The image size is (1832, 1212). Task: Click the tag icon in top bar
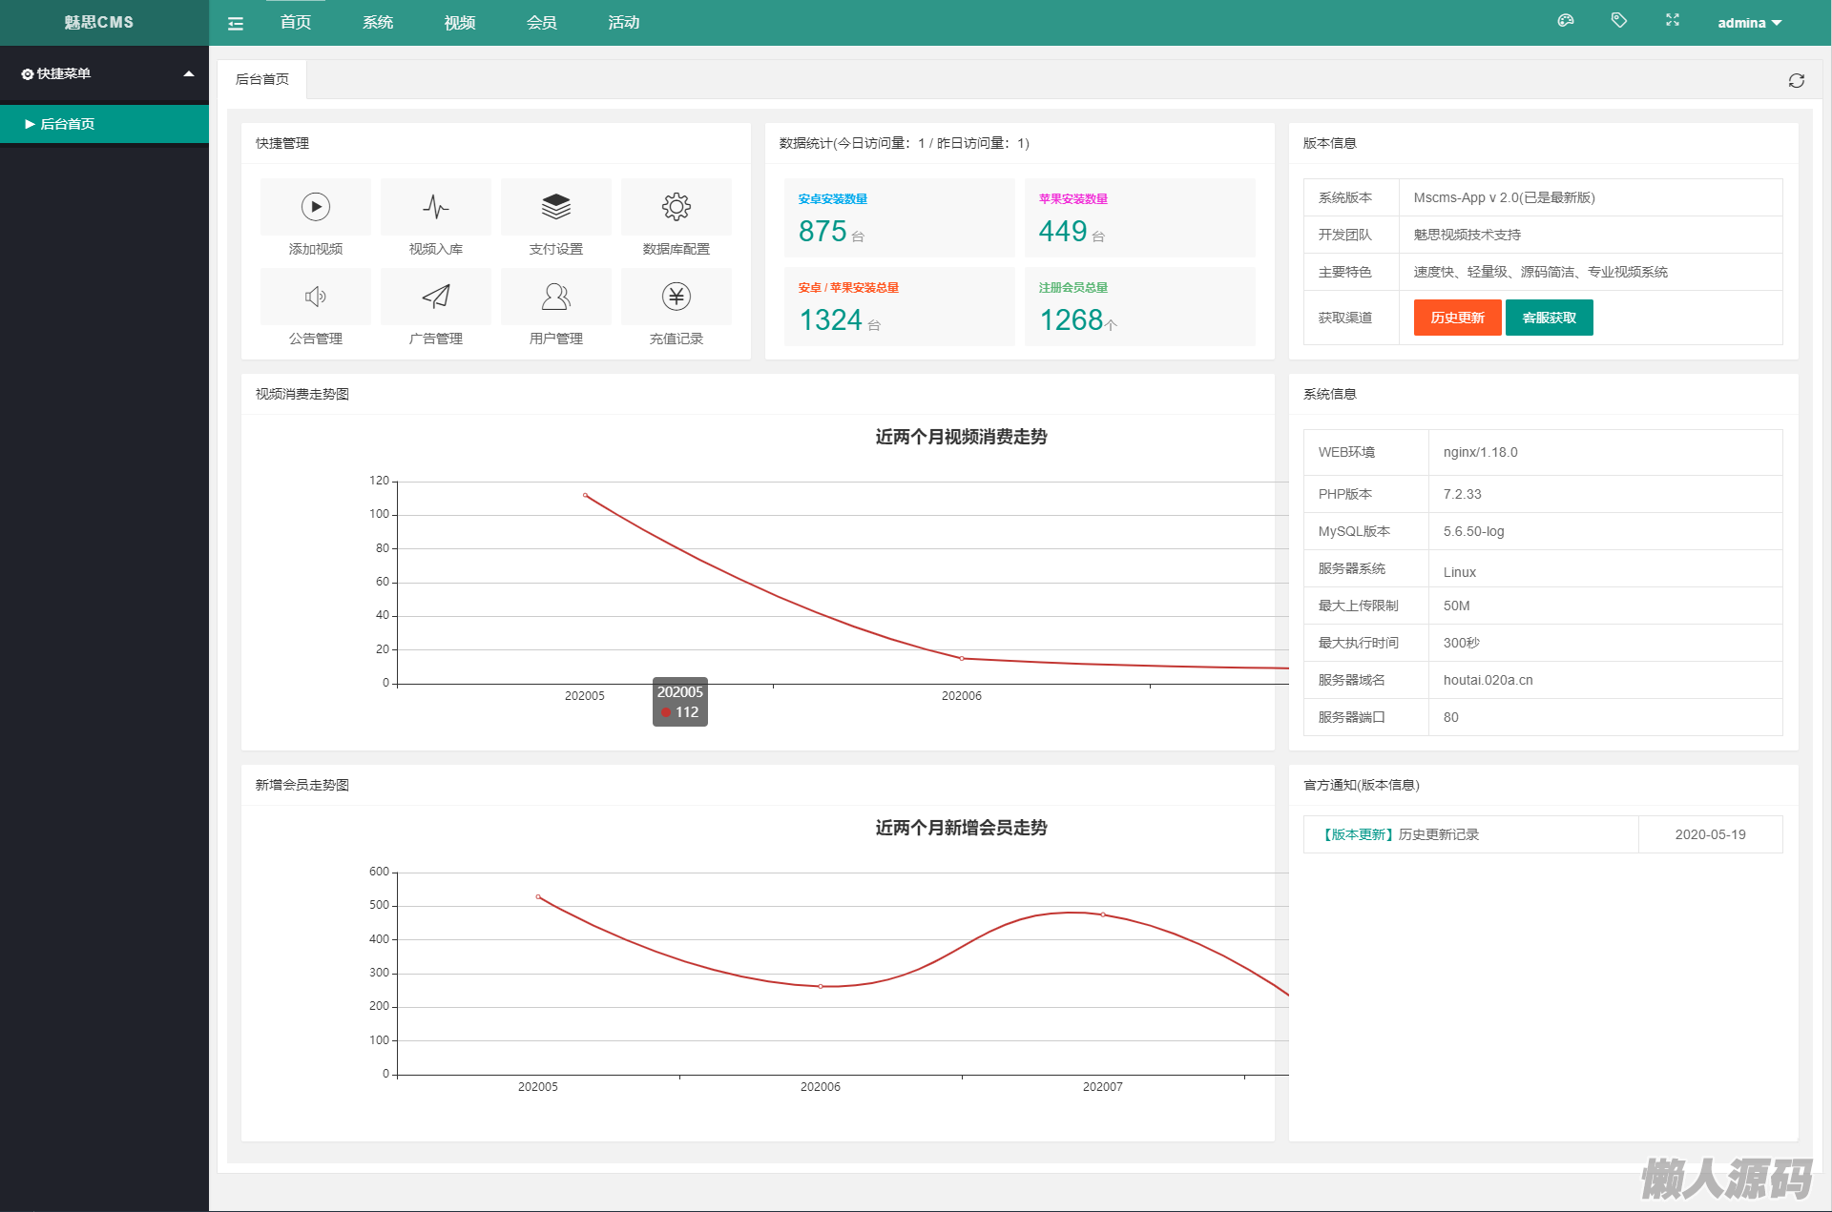click(x=1618, y=21)
